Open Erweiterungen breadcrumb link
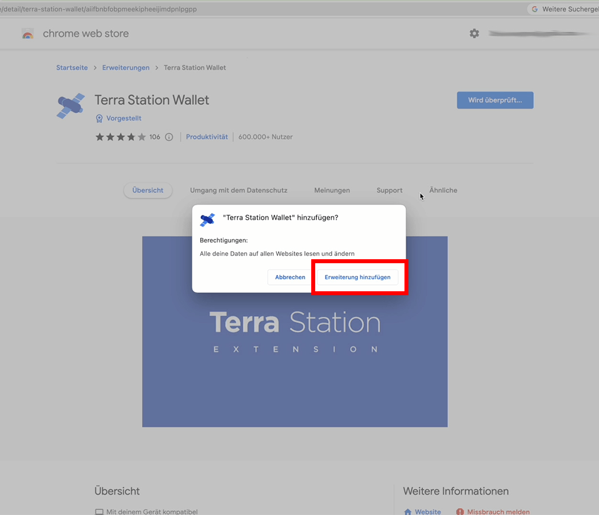Image resolution: width=599 pixels, height=515 pixels. point(126,68)
